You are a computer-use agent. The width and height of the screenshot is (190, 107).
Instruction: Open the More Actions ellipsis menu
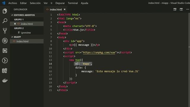pyautogui.click(x=188, y=9)
